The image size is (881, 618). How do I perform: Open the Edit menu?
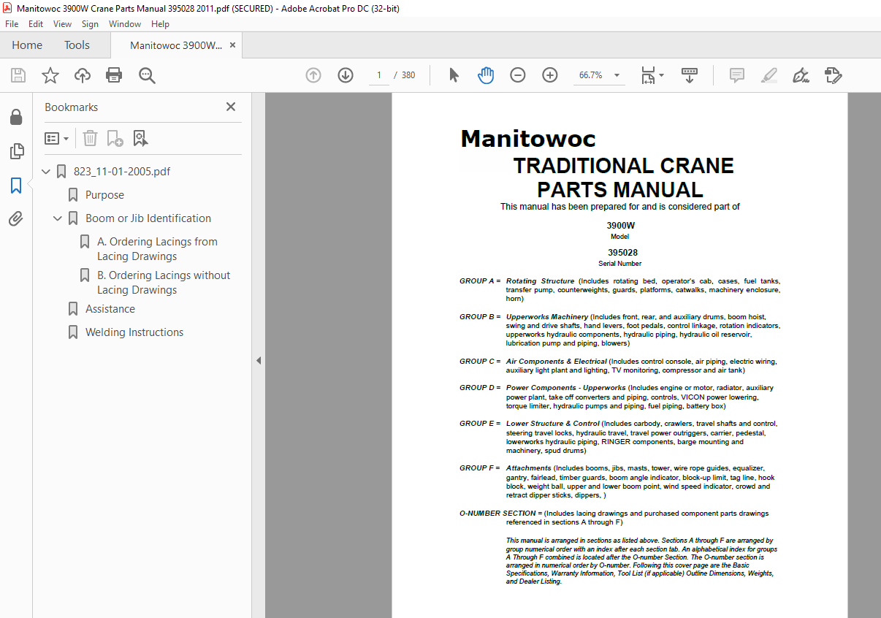(x=36, y=24)
